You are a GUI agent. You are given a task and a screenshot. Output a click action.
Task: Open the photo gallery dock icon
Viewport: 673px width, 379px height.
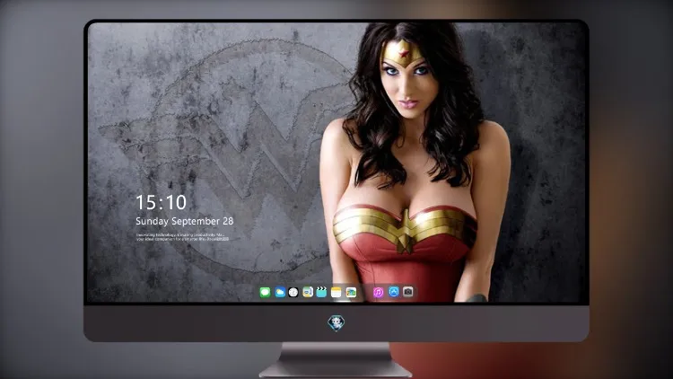coord(351,293)
